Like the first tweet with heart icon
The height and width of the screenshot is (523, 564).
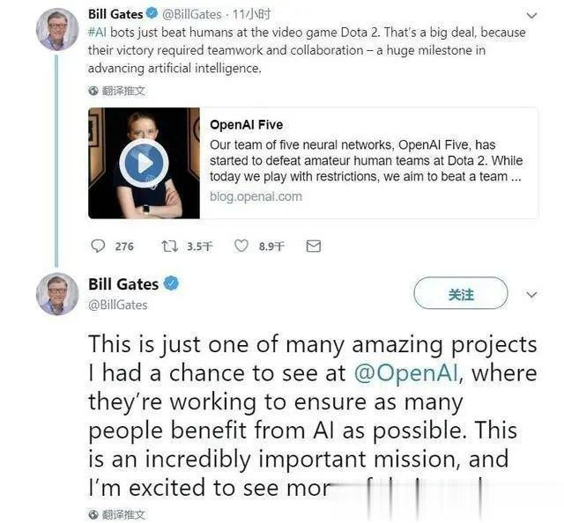pos(241,247)
